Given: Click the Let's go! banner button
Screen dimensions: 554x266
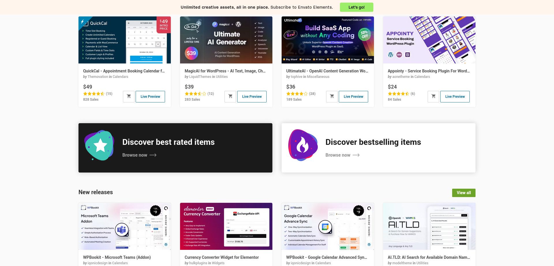Looking at the screenshot, I should pyautogui.click(x=356, y=7).
